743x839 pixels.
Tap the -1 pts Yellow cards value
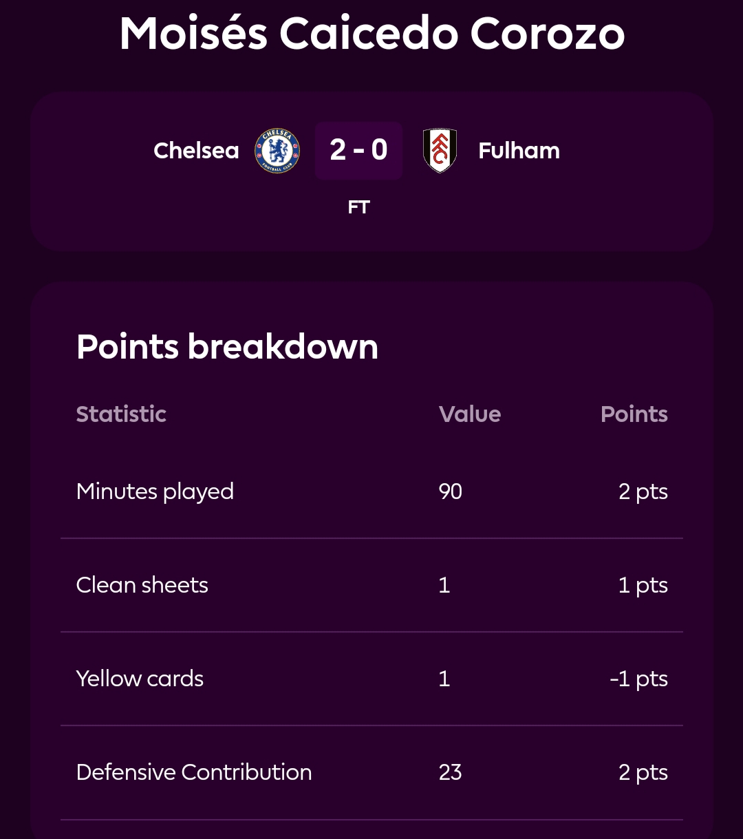pos(639,679)
